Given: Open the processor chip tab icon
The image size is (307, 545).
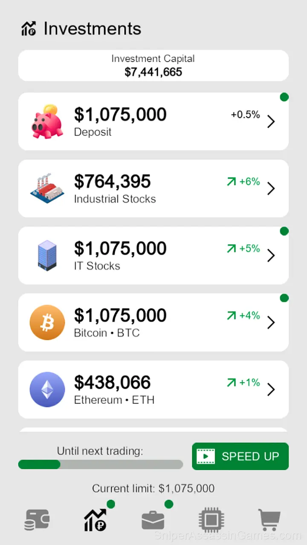Looking at the screenshot, I should pos(211,520).
